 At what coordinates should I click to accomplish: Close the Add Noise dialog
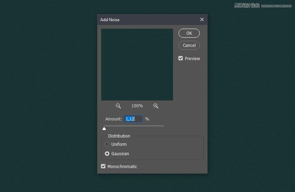tap(202, 19)
